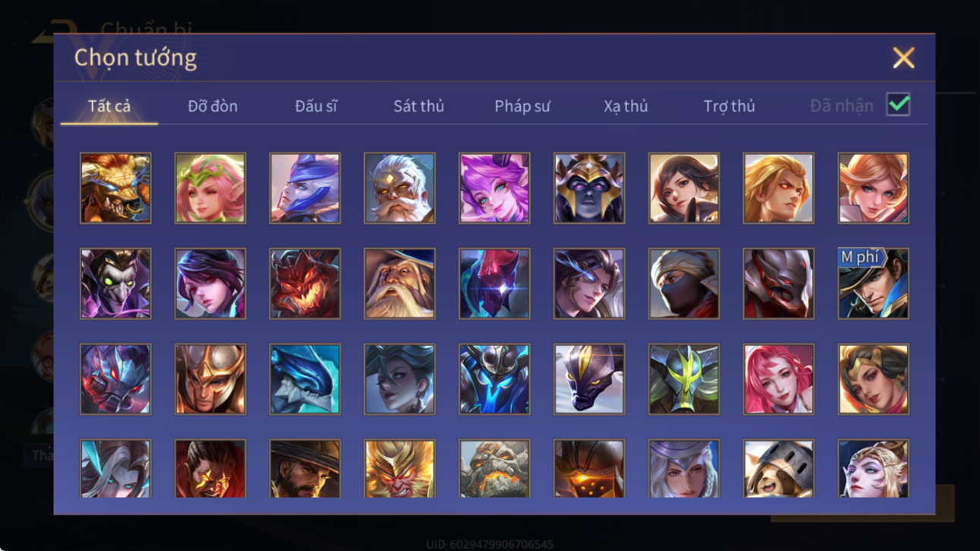This screenshot has width=980, height=551.
Task: Switch to the 'Đỡ đòn' tab
Action: pos(213,106)
